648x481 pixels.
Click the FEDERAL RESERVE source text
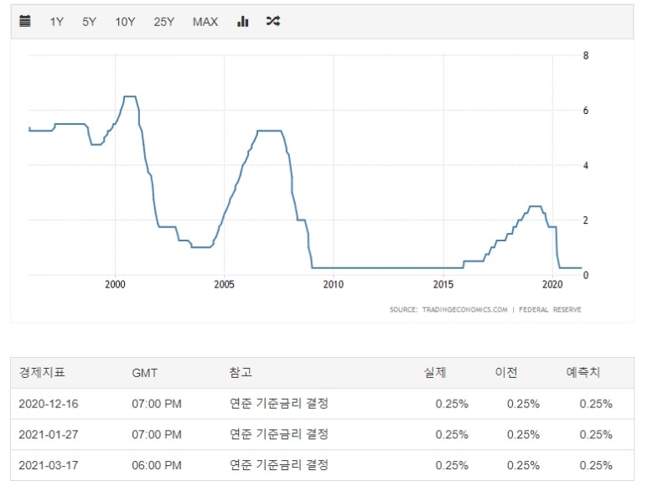[550, 309]
